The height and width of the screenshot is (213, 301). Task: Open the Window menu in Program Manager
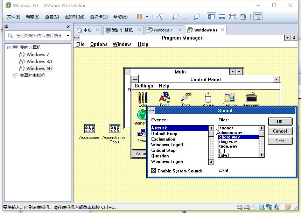122,44
